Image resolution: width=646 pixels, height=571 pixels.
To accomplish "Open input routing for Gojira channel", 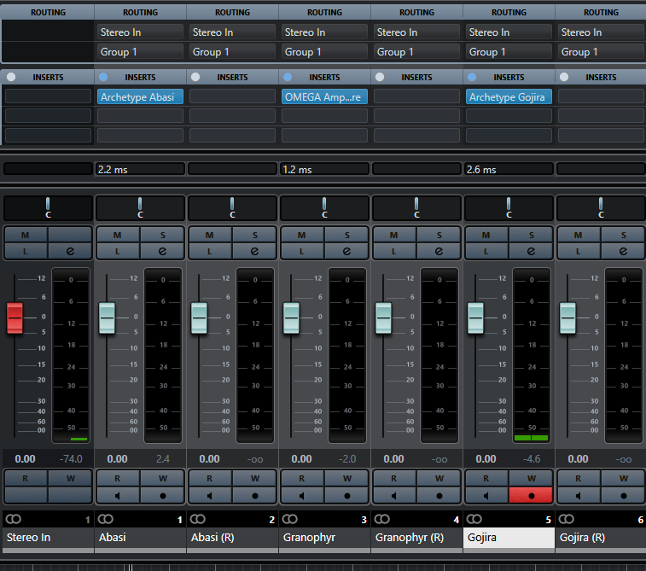I will 509,32.
